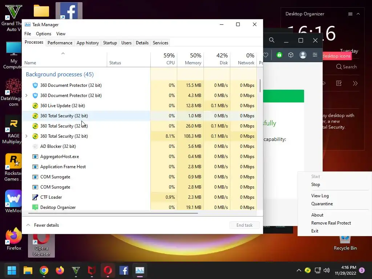Switch to the Details tab
The width and height of the screenshot is (372, 279).
(142, 43)
